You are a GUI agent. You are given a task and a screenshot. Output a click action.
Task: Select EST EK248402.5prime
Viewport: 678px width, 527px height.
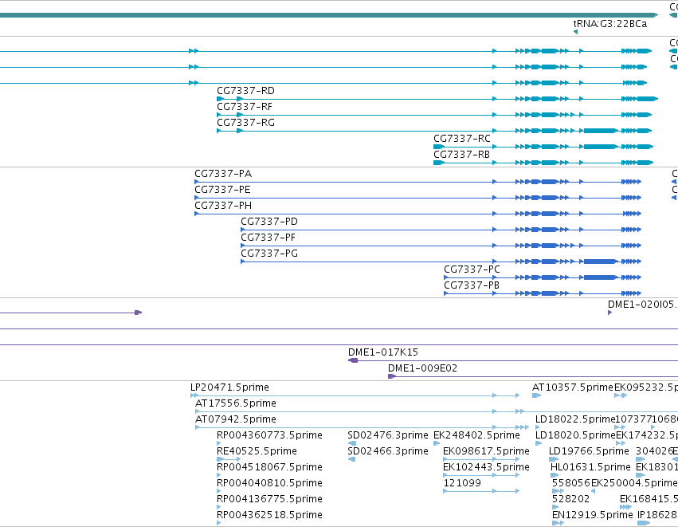pyautogui.click(x=476, y=435)
